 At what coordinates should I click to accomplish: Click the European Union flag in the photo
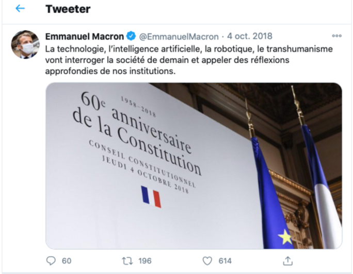coord(271,206)
